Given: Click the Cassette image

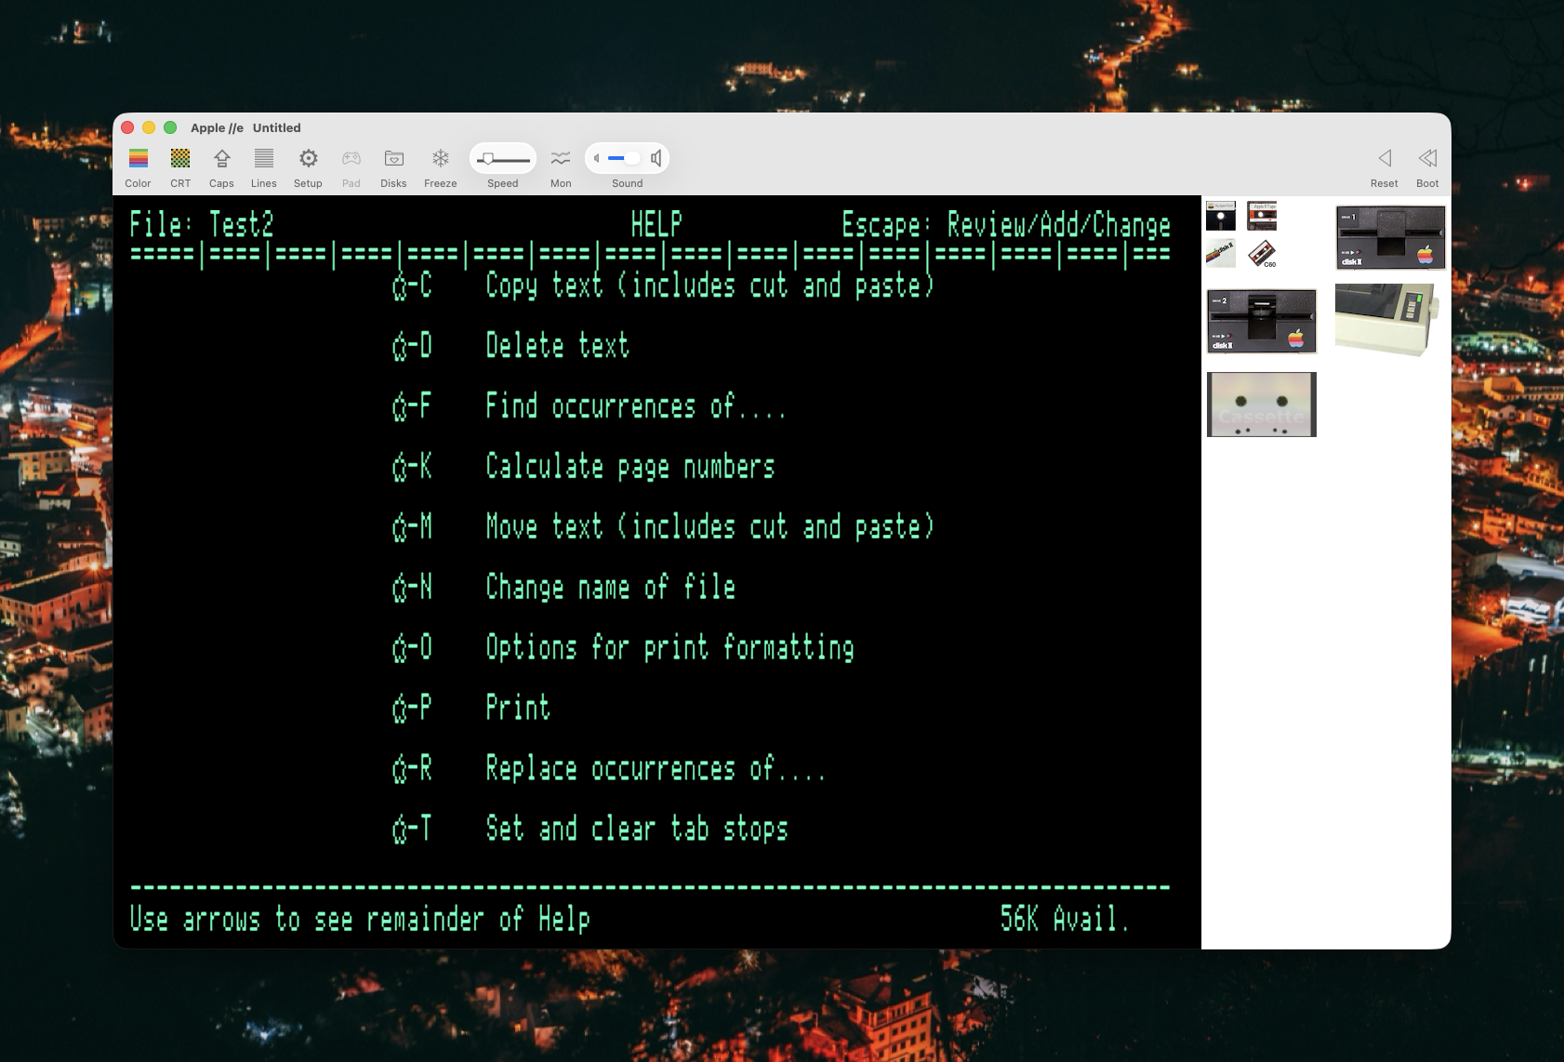Looking at the screenshot, I should pos(1262,405).
